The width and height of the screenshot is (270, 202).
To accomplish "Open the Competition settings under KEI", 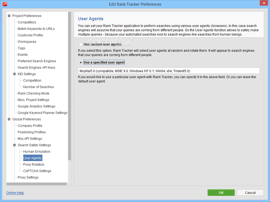I will pos(32,81).
